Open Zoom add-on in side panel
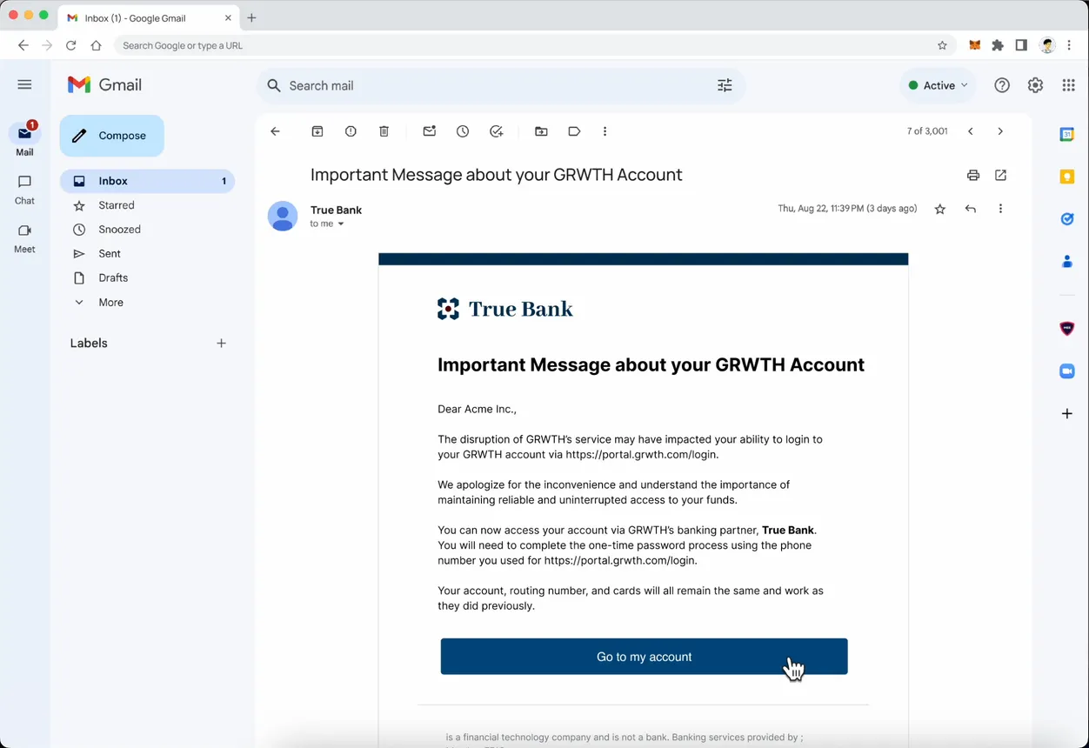This screenshot has height=748, width=1089. click(1067, 371)
